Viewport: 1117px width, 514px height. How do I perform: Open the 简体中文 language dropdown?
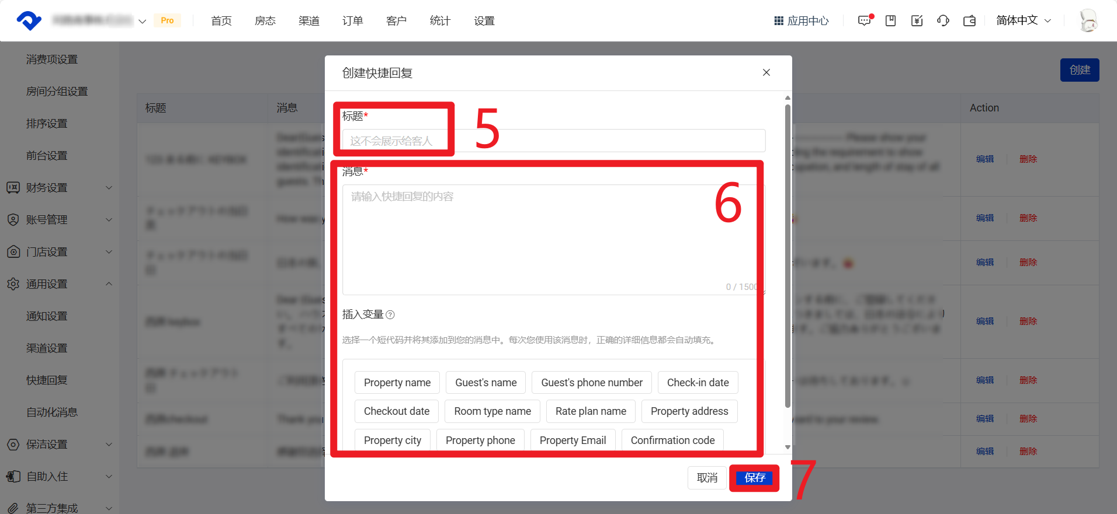(x=1023, y=21)
